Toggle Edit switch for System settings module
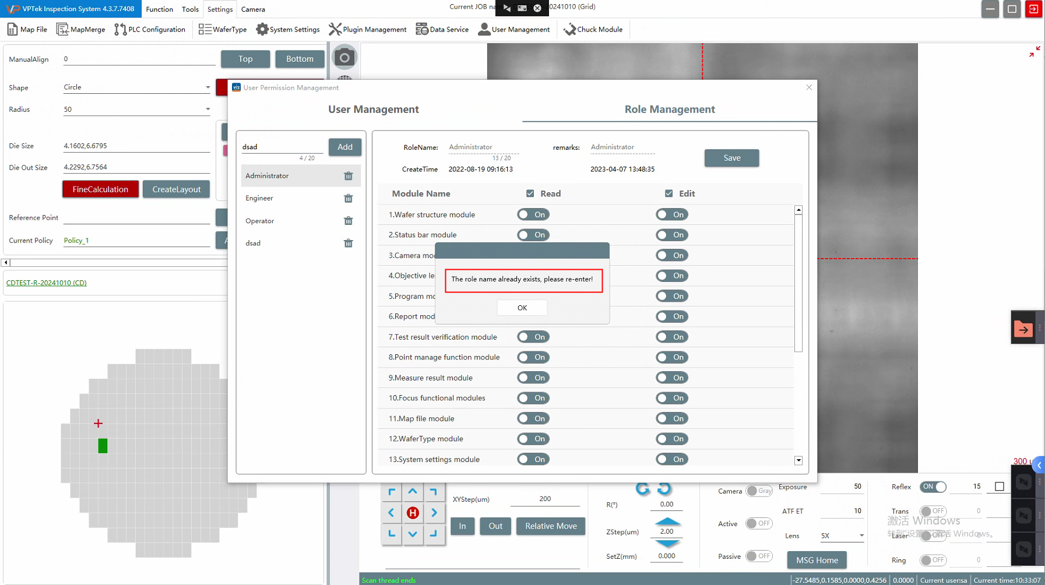1045x585 pixels. point(671,459)
